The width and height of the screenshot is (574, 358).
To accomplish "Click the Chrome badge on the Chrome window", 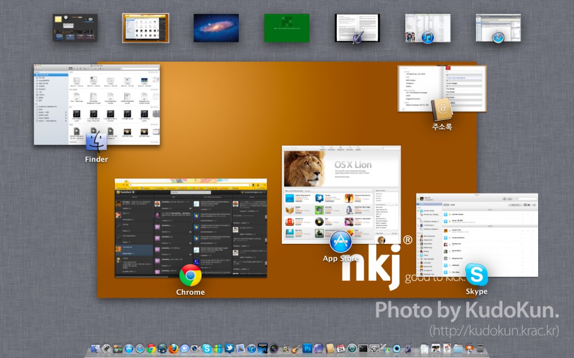I will tap(191, 275).
